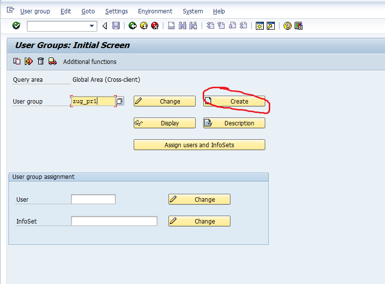The width and height of the screenshot is (385, 284).
Task: Click the Create button
Action: [x=234, y=101]
